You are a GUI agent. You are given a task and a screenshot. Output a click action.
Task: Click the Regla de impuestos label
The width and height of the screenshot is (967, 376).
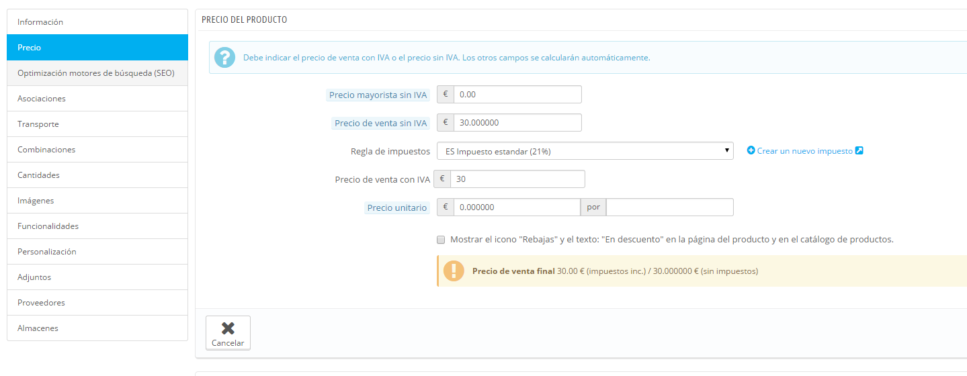(390, 151)
